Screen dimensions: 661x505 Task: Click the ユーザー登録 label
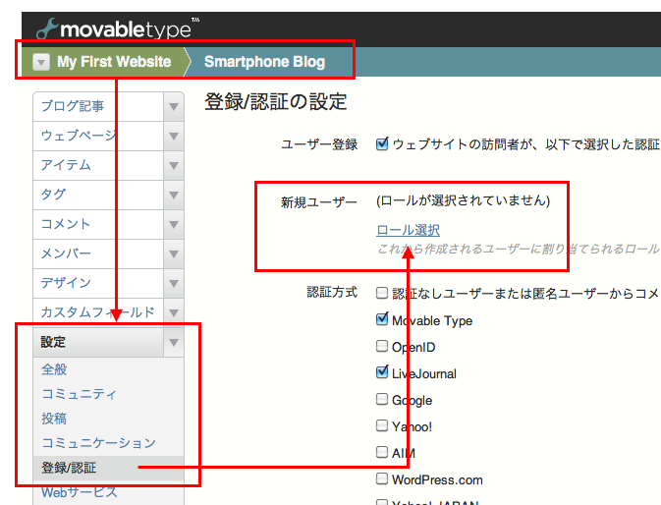319,144
